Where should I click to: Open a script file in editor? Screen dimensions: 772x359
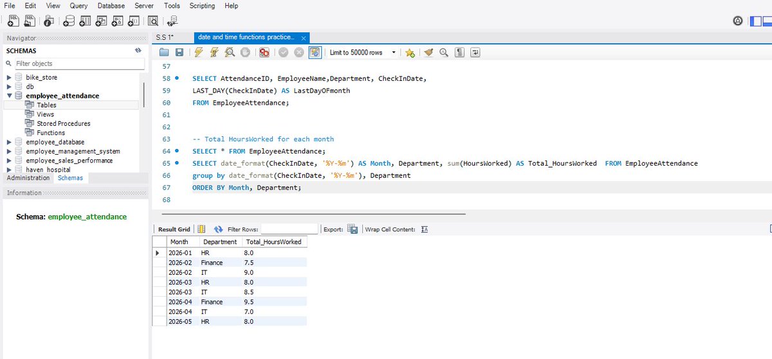tap(164, 53)
